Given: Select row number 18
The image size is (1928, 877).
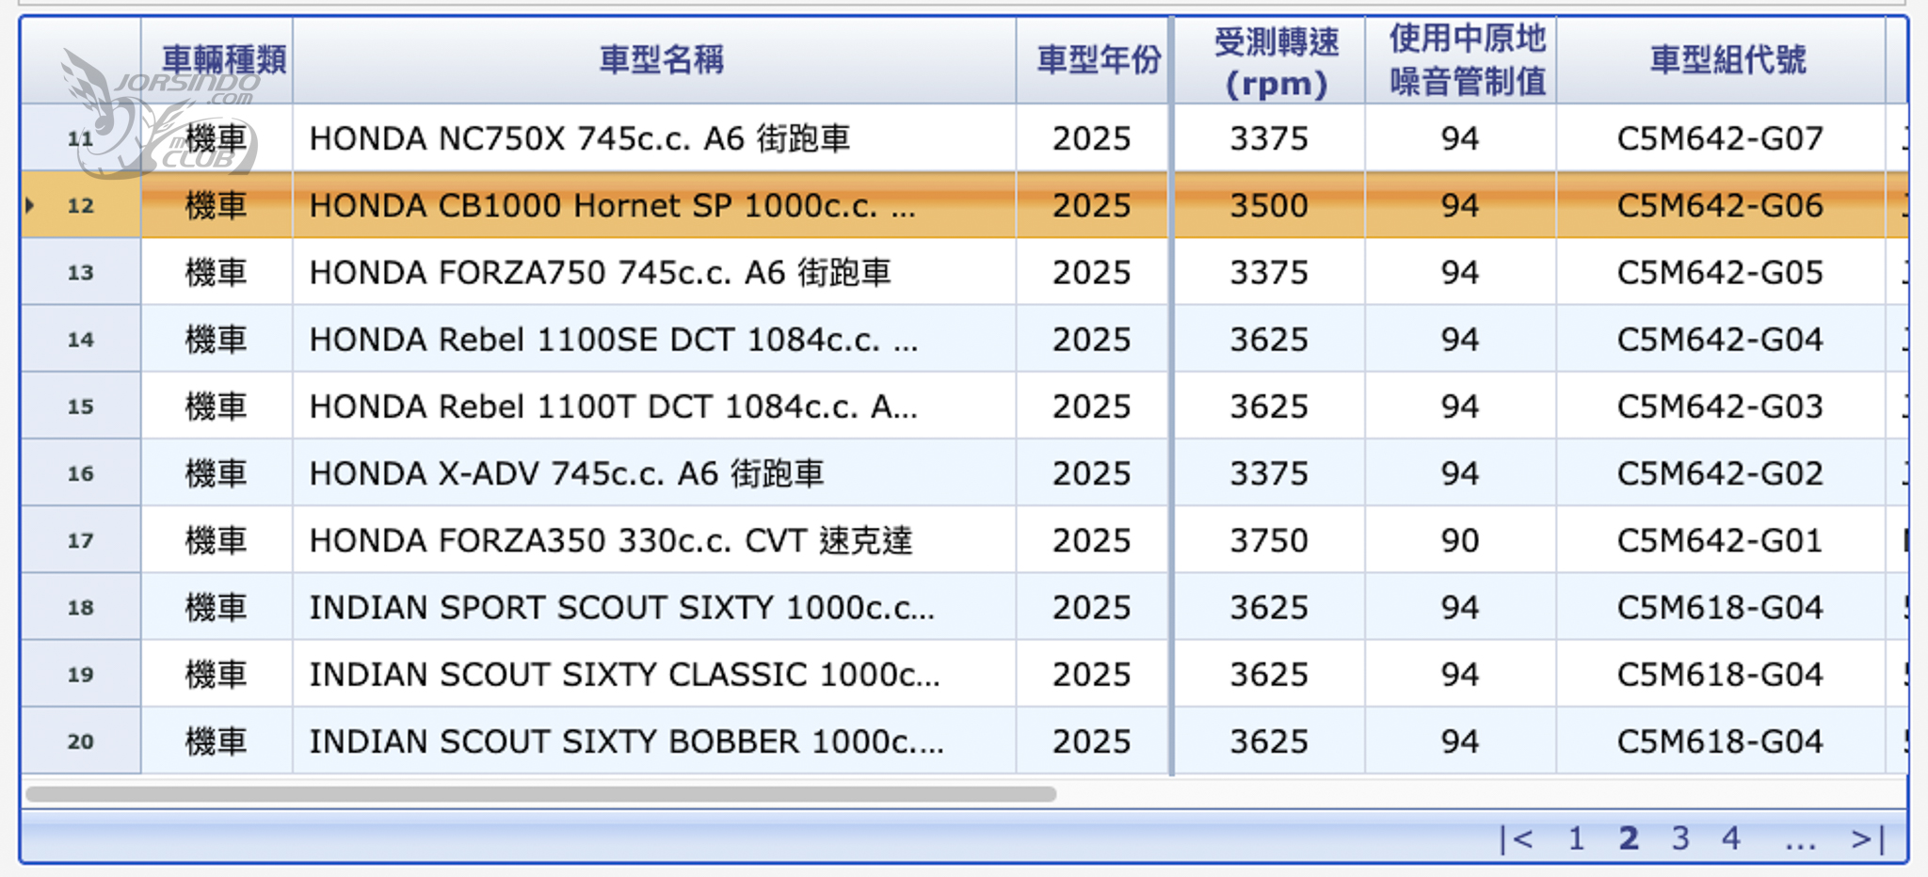Looking at the screenshot, I should coord(81,607).
